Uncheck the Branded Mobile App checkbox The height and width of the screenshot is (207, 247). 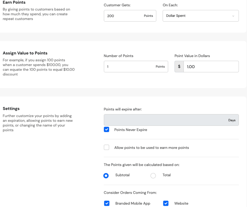(107, 203)
